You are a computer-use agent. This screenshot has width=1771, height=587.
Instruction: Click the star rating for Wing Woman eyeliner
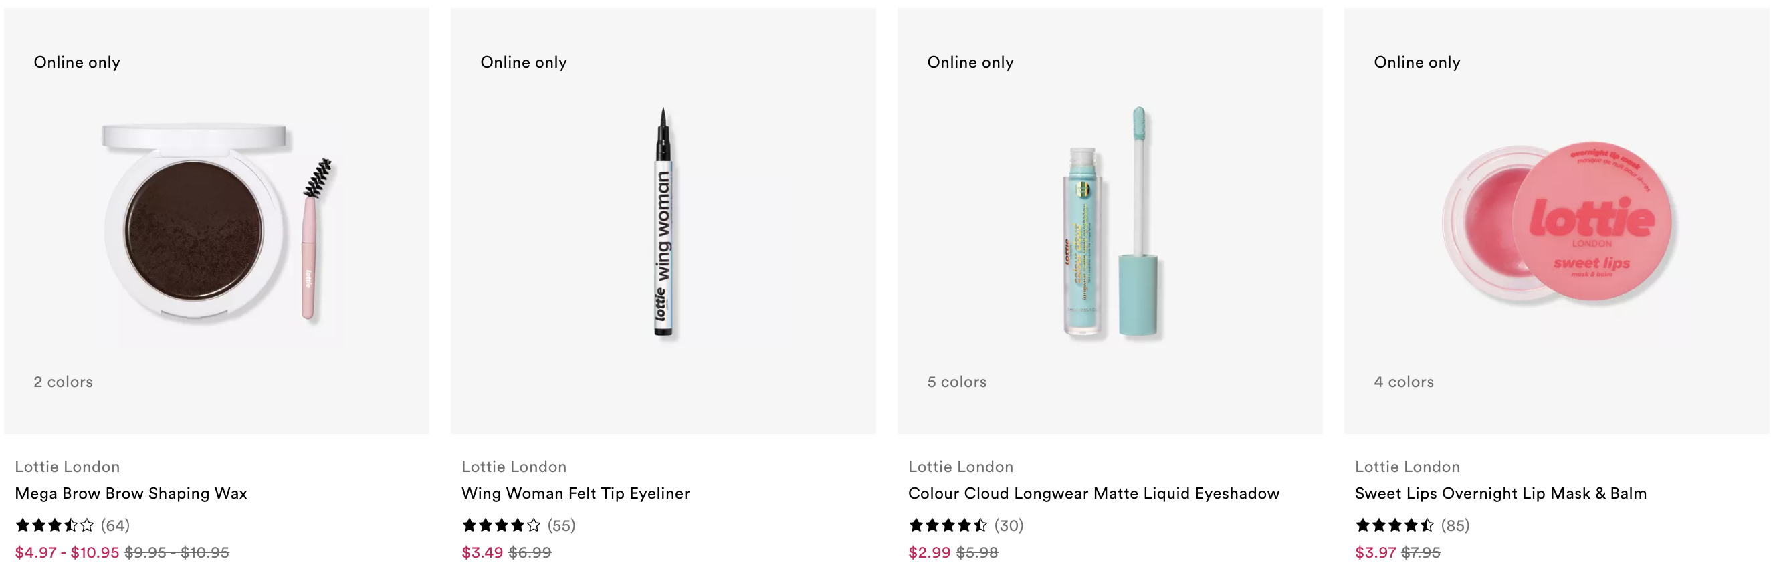[x=501, y=525]
